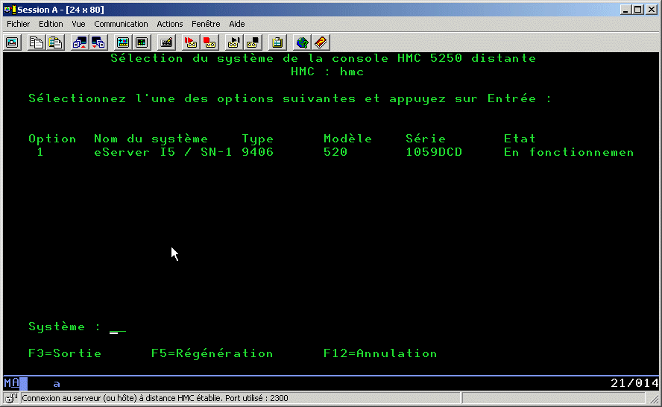Click the Option column header
Image resolution: width=662 pixels, height=407 pixels.
52,139
